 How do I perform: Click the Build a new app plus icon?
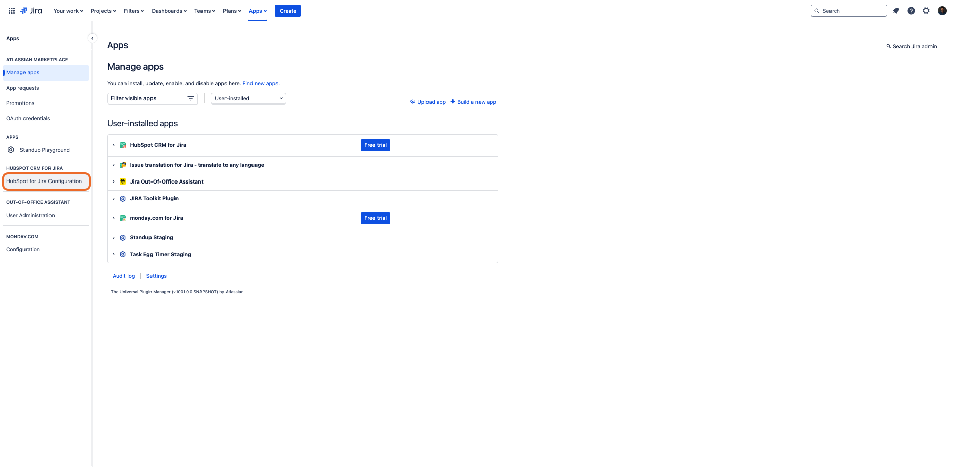click(452, 101)
